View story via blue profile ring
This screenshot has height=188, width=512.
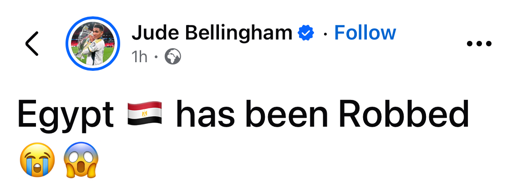93,43
